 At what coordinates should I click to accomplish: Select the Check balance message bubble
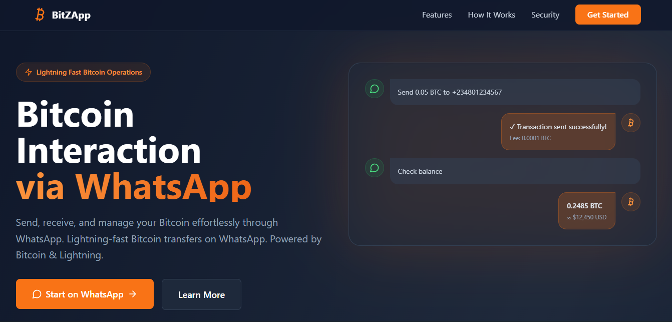point(515,171)
